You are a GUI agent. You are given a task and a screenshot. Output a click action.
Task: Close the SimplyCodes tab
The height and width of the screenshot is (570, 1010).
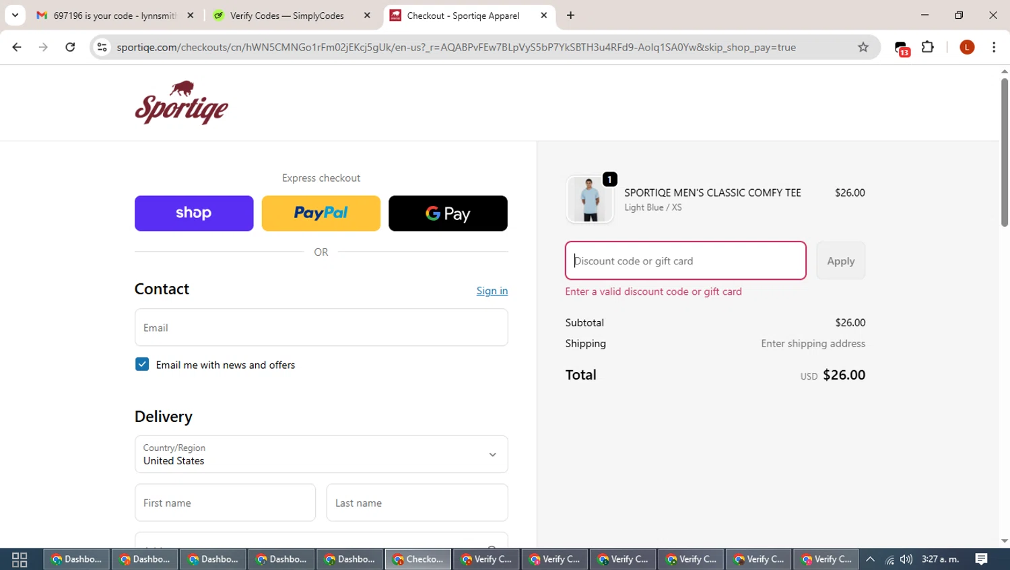point(367,15)
